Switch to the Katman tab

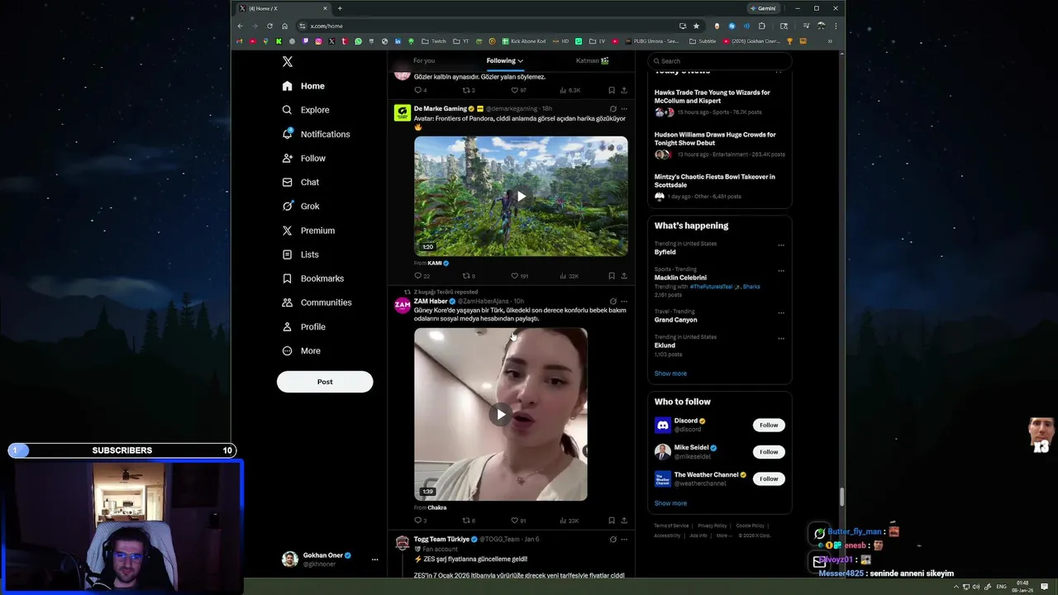pos(592,60)
